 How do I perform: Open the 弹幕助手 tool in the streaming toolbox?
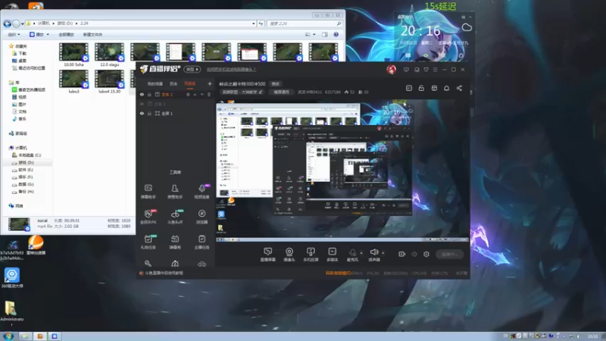click(x=148, y=192)
